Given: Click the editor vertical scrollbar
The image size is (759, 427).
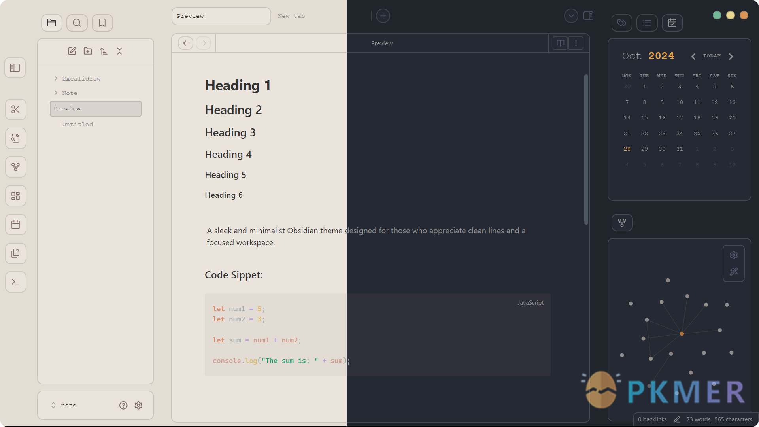Looking at the screenshot, I should click(x=586, y=149).
